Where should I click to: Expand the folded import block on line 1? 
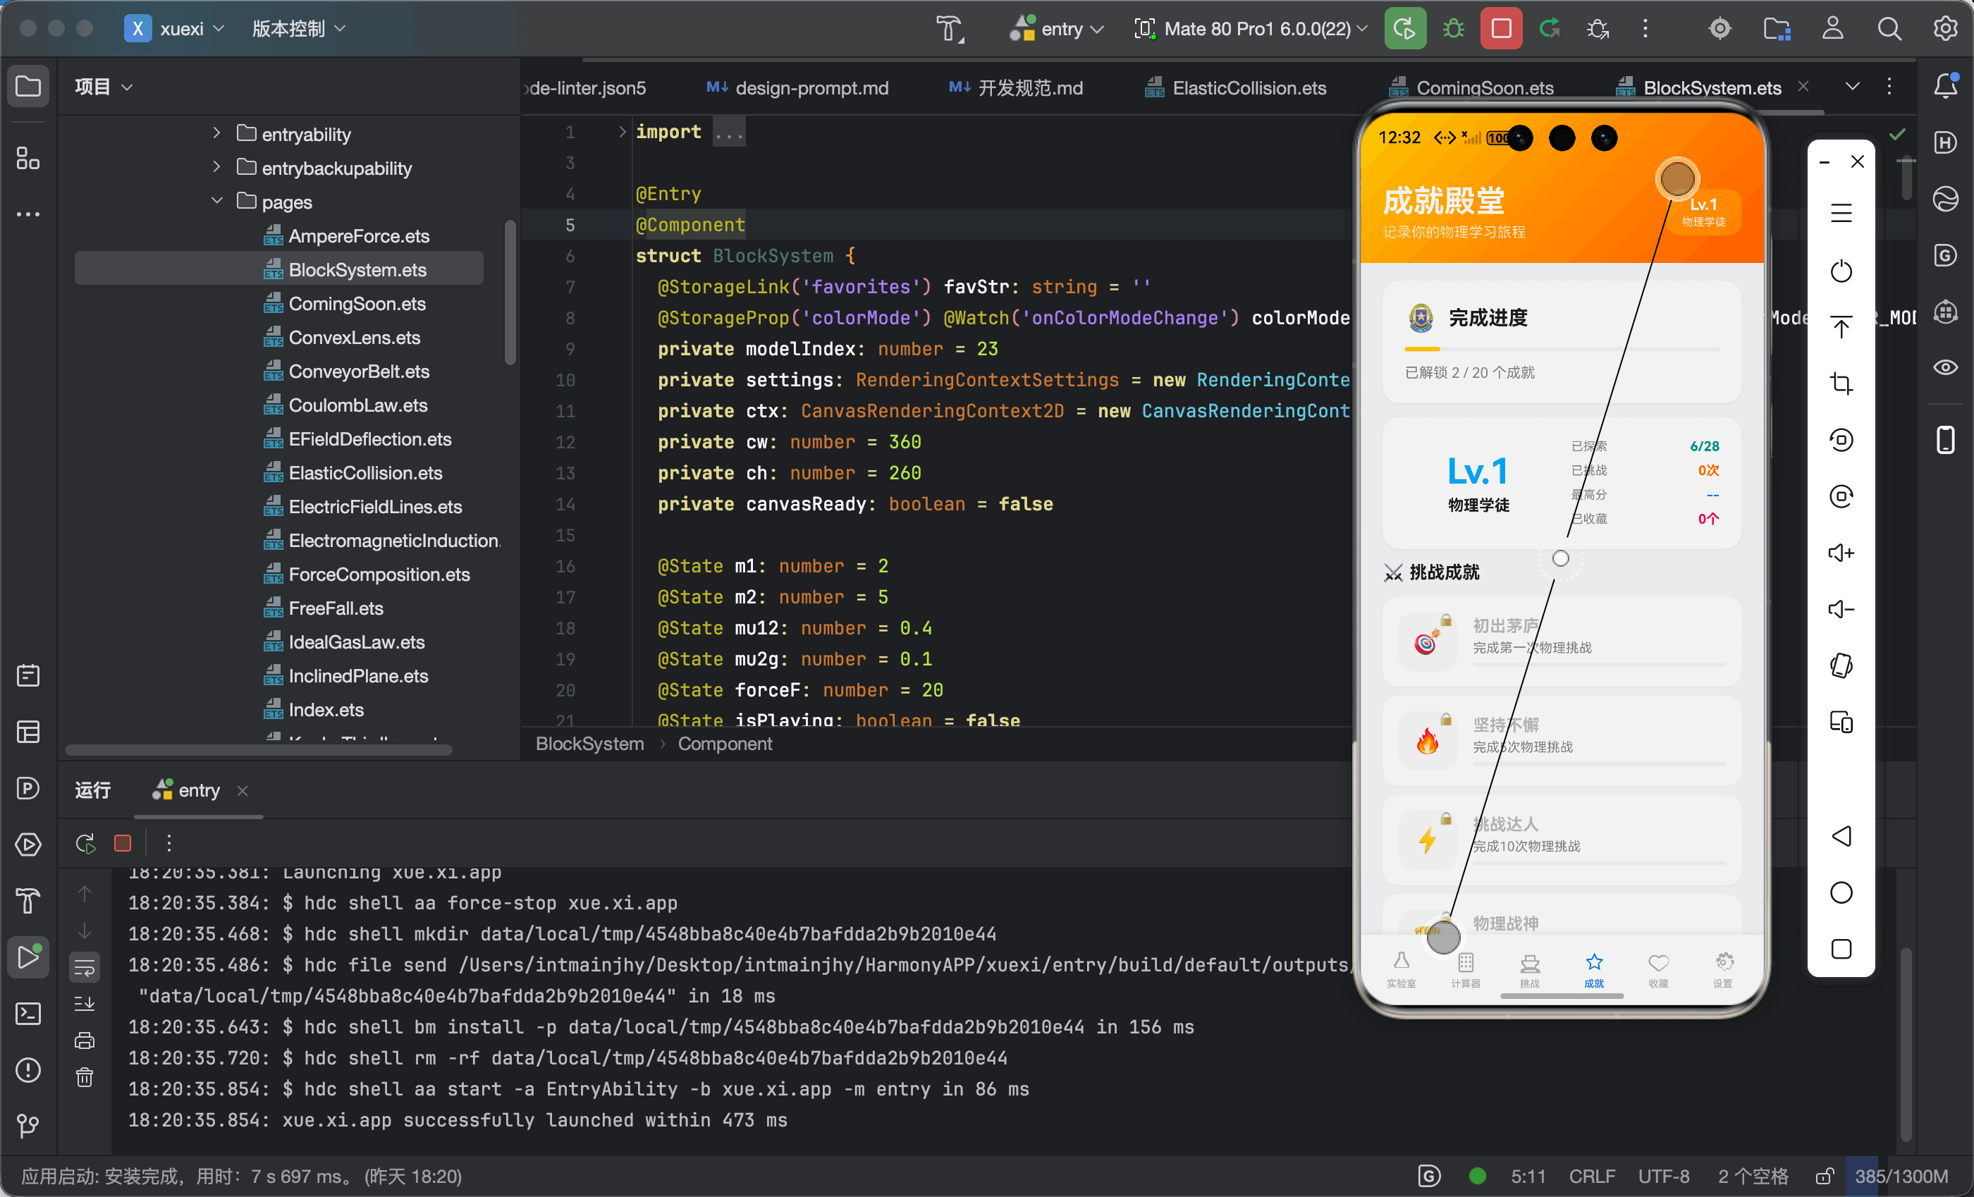(x=622, y=131)
